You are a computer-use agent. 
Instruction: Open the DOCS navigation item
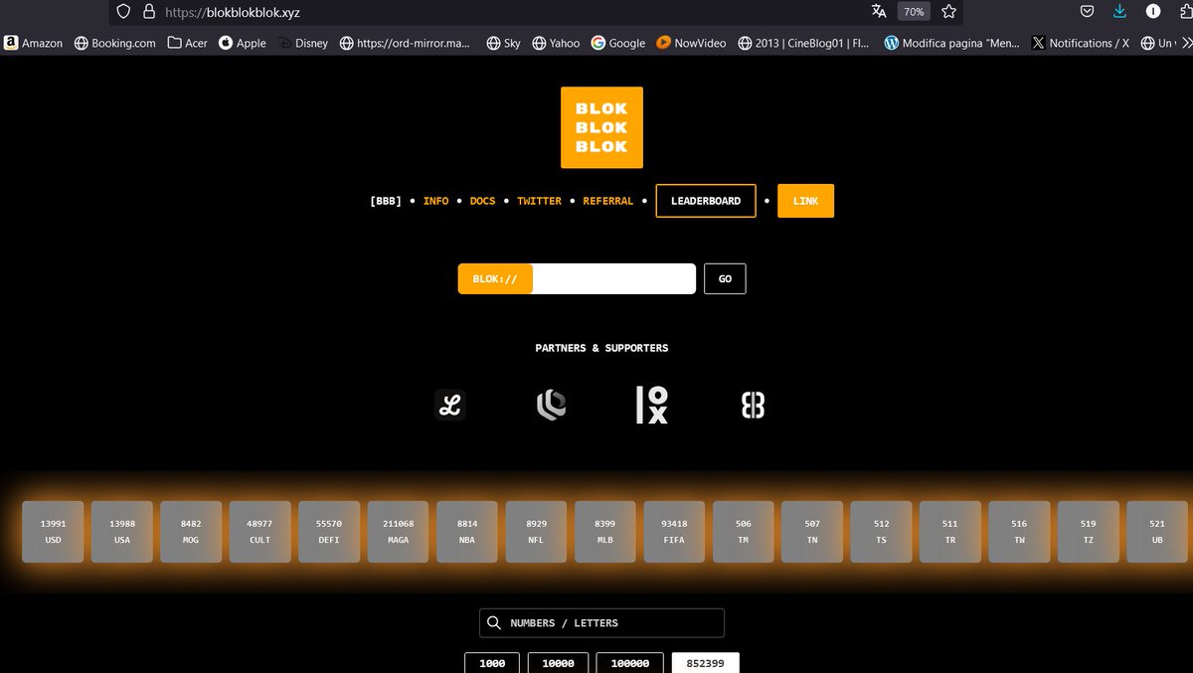point(482,201)
